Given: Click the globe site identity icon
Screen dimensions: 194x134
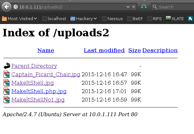Looking at the screenshot, I should click(16, 7).
